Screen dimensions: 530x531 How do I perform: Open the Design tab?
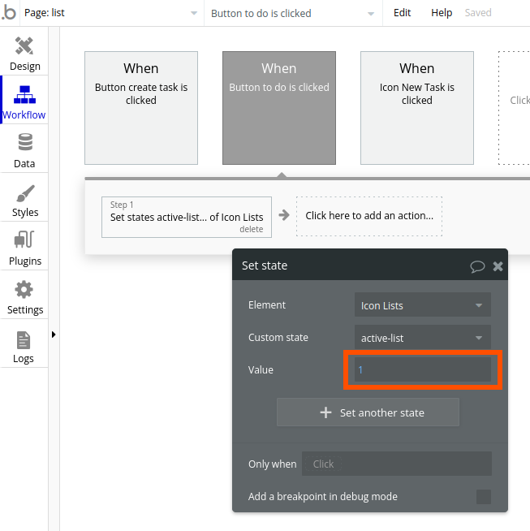(24, 54)
